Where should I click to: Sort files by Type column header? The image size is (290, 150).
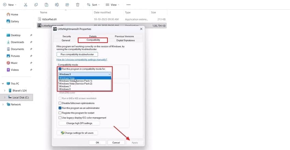(x=128, y=12)
